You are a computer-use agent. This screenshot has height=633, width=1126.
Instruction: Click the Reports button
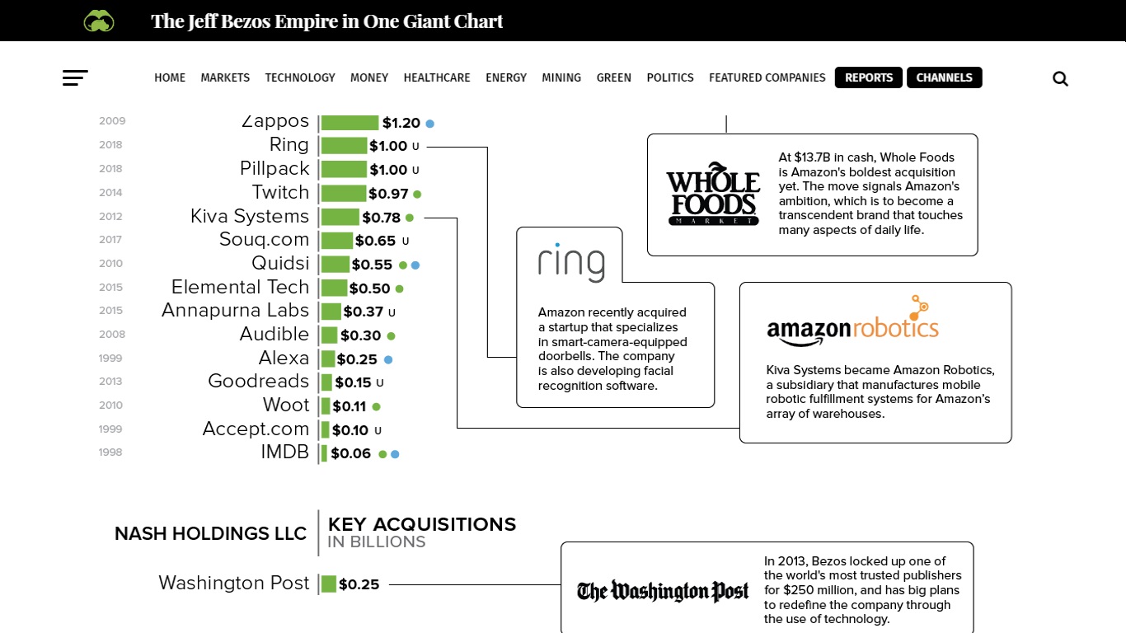coord(869,77)
